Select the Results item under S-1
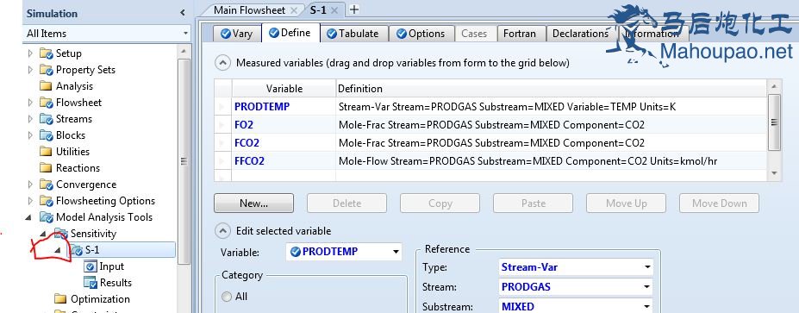Screen dimensions: 799x313 tap(115, 283)
